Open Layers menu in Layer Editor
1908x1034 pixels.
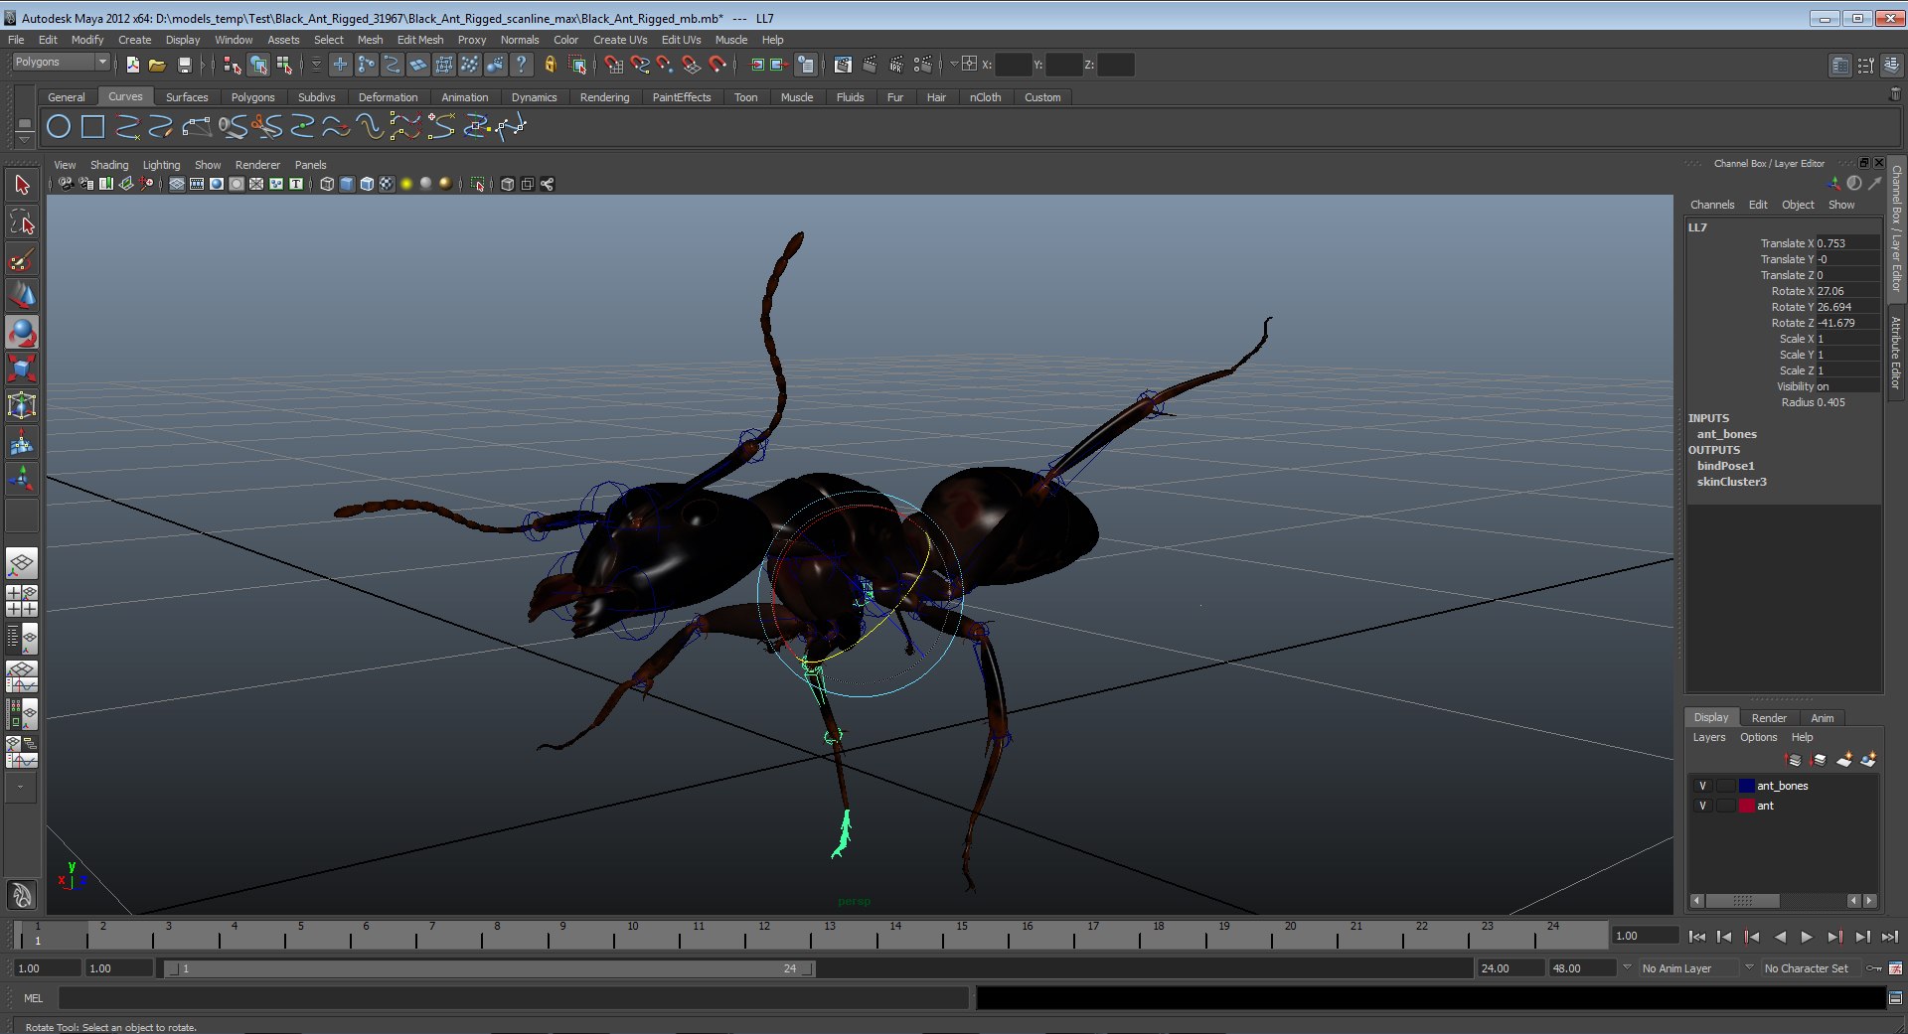point(1709,737)
